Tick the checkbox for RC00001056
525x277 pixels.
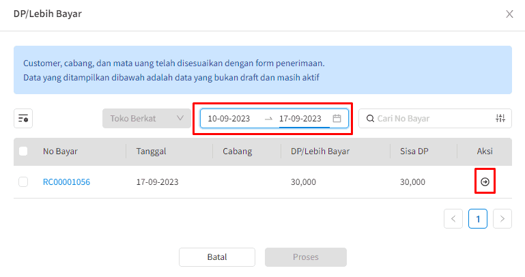23,182
